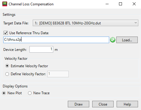Viewport: 141px width, 110px height.
Task: Click the Close button at bottom
Action: pyautogui.click(x=103, y=104)
